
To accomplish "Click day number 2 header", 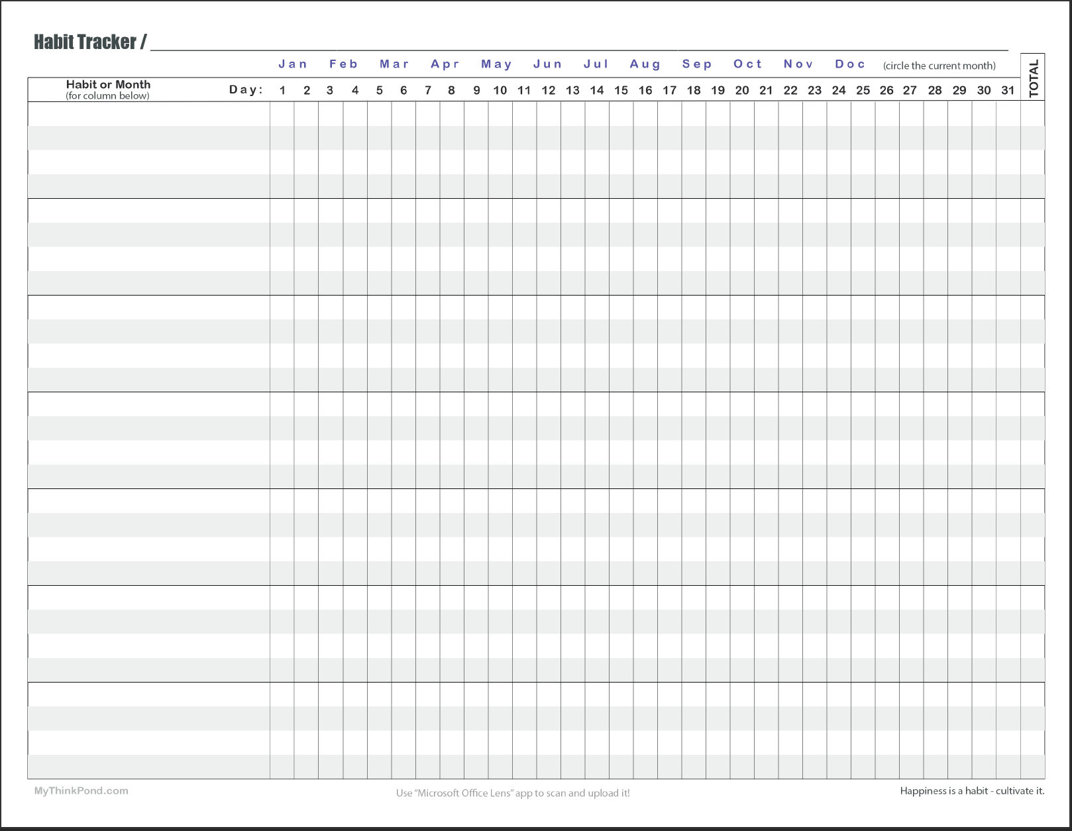I will click(307, 90).
